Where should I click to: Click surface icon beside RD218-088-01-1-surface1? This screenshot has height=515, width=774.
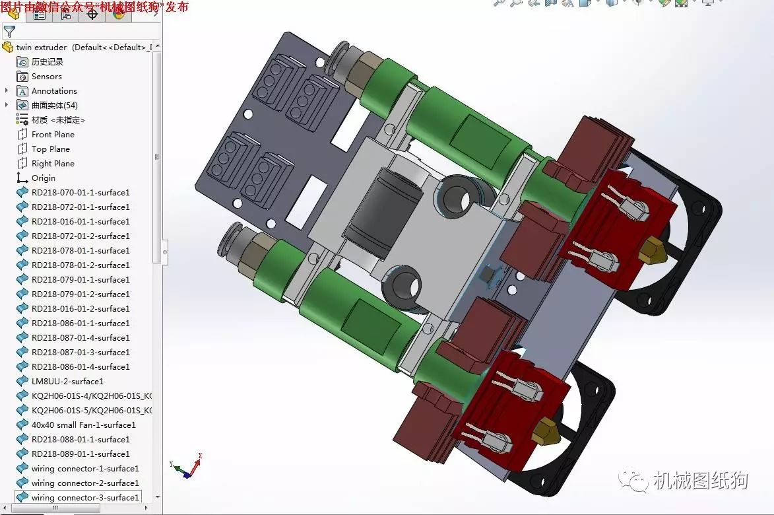[22, 439]
